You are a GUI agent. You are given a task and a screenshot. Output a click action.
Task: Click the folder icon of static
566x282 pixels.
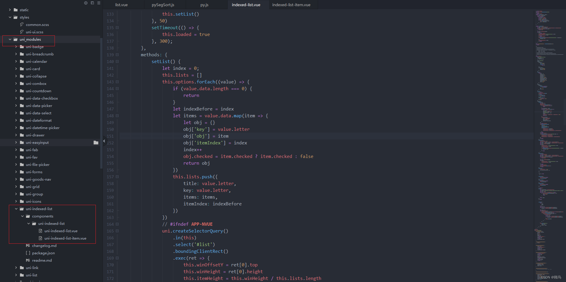tap(16, 10)
